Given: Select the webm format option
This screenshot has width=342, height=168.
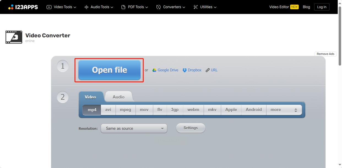Looking at the screenshot, I should [x=193, y=110].
